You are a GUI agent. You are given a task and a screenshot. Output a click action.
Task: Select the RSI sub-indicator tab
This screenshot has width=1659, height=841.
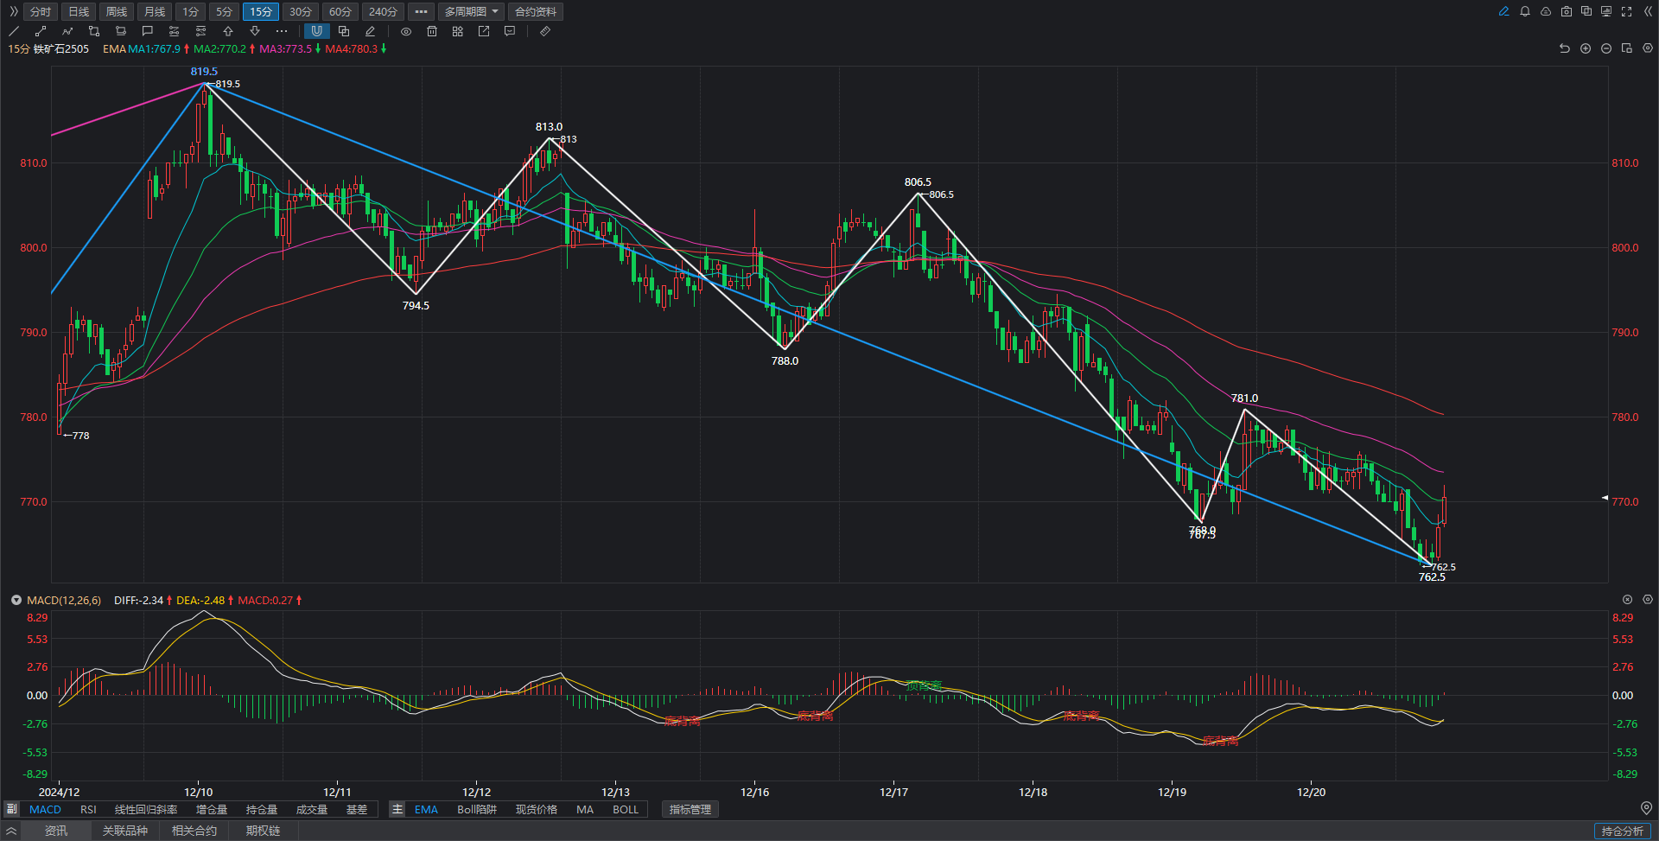tap(88, 809)
